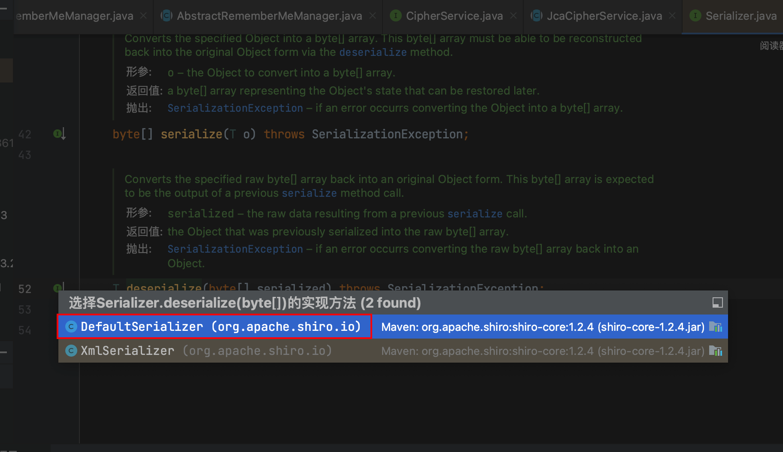This screenshot has height=452, width=783.
Task: Click line number 42 in gutter
Action: coord(25,134)
